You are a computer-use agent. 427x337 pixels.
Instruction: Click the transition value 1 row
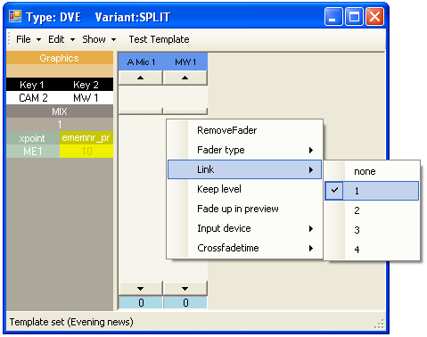click(60, 125)
